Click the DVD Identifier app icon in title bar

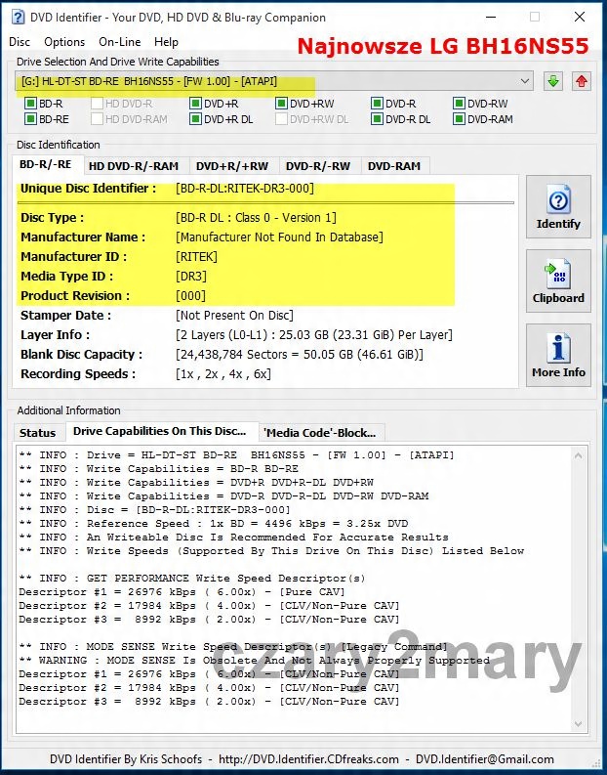18,18
